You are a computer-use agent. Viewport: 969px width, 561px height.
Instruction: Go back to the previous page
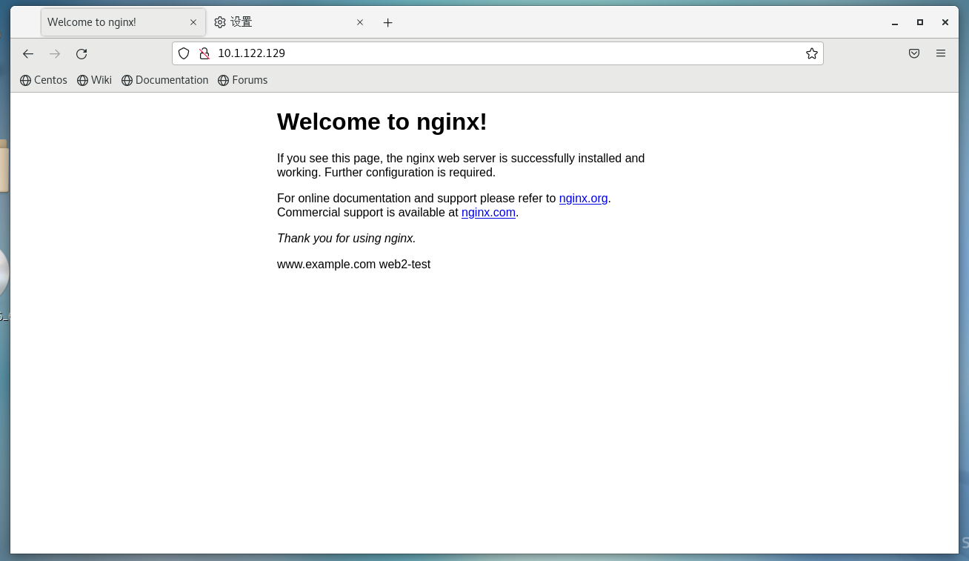[x=28, y=53]
